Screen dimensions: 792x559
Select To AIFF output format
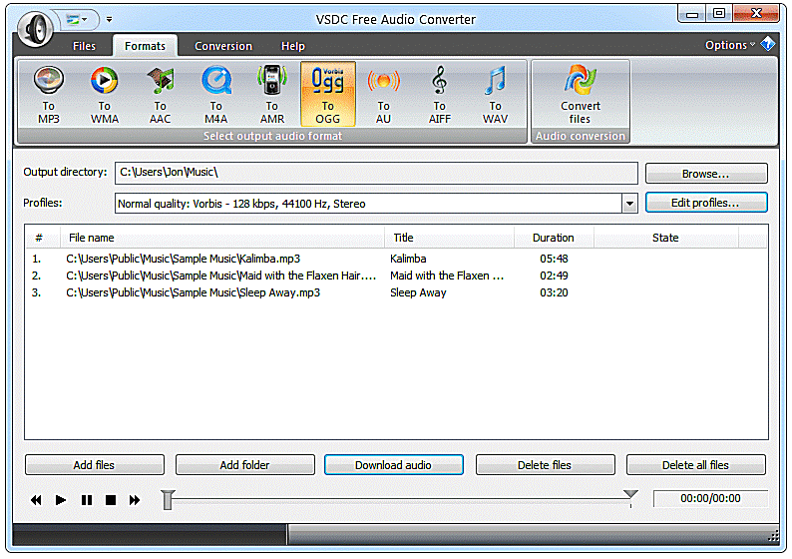tap(440, 95)
